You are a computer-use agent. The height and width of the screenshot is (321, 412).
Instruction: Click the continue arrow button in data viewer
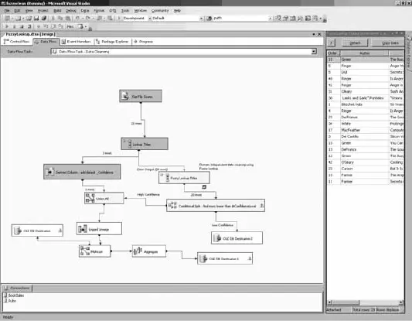pos(332,43)
